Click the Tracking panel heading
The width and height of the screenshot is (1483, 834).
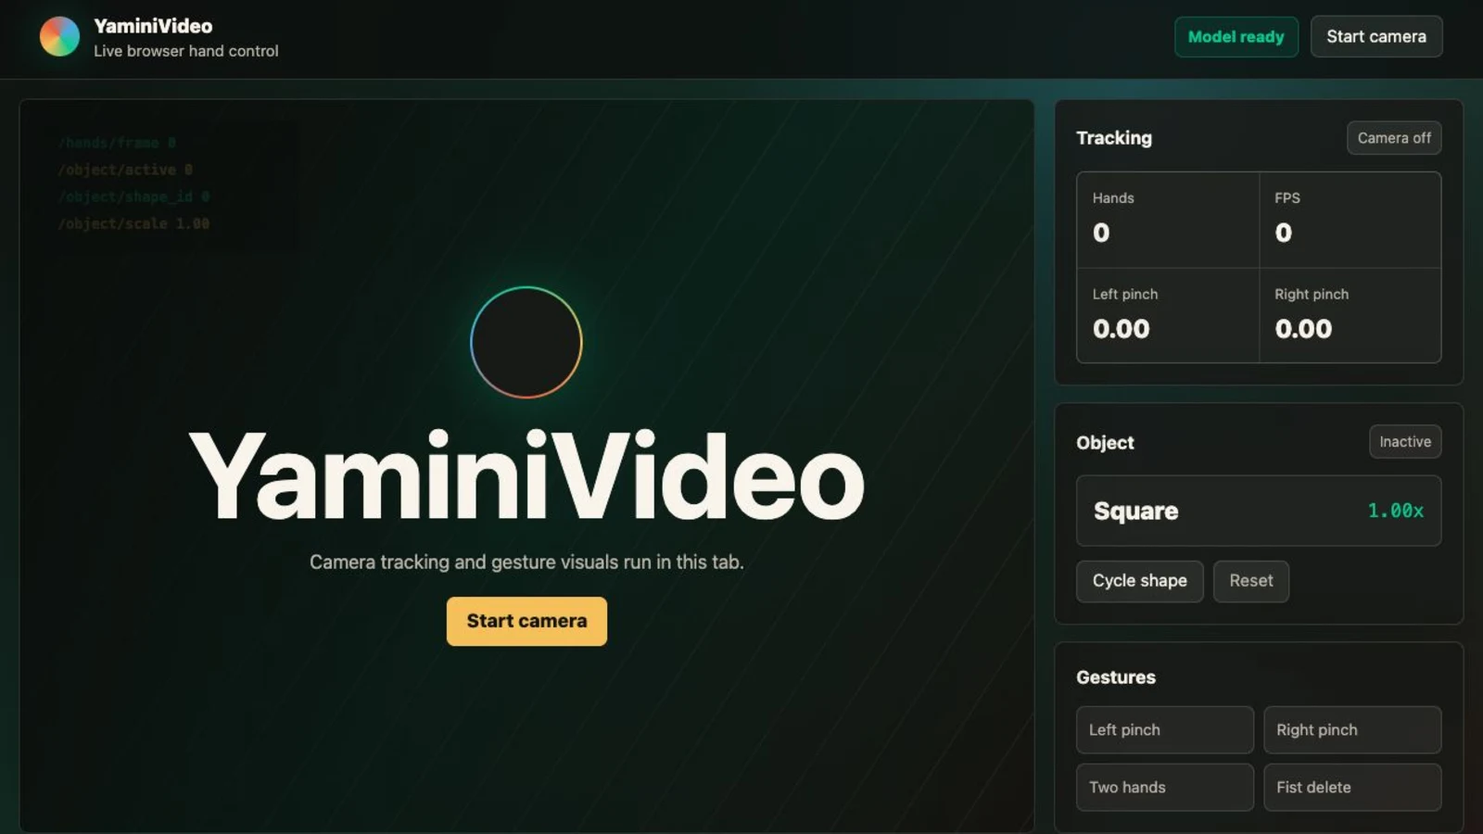point(1113,138)
